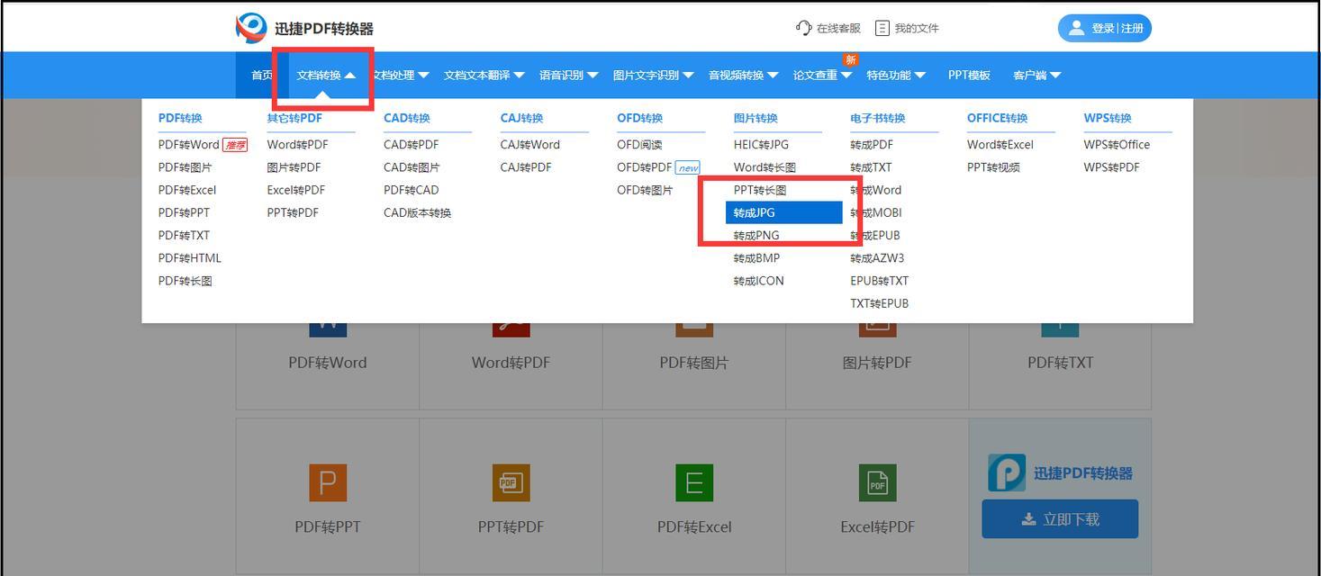1321x576 pixels.
Task: Expand the 音视频转换 menu
Action: pos(744,75)
